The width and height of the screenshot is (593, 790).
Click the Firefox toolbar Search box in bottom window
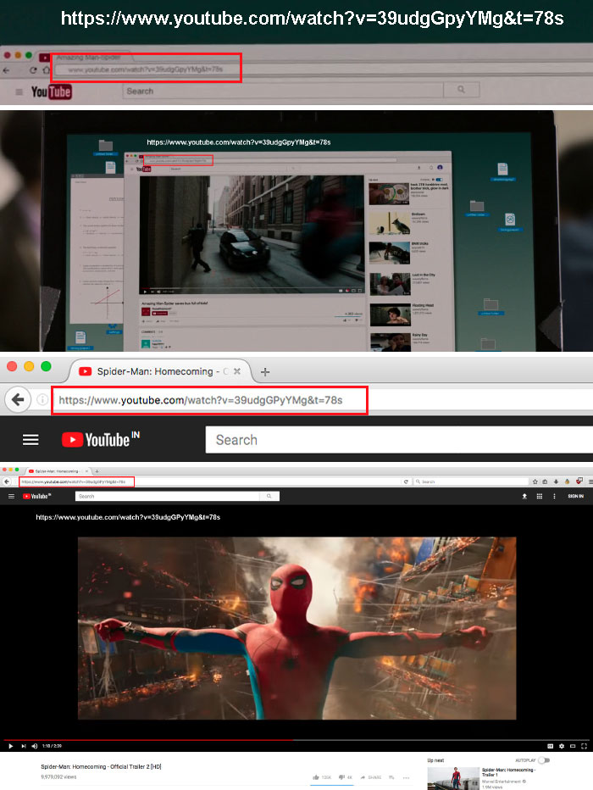tap(471, 481)
